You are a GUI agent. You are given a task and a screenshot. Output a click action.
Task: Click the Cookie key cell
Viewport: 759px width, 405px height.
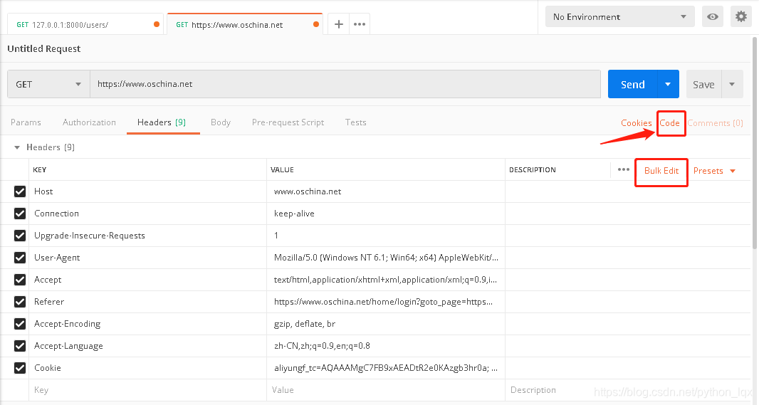147,368
